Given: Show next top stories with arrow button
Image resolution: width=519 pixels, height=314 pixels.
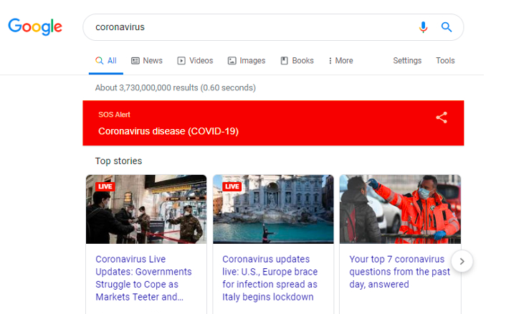Looking at the screenshot, I should 462,262.
